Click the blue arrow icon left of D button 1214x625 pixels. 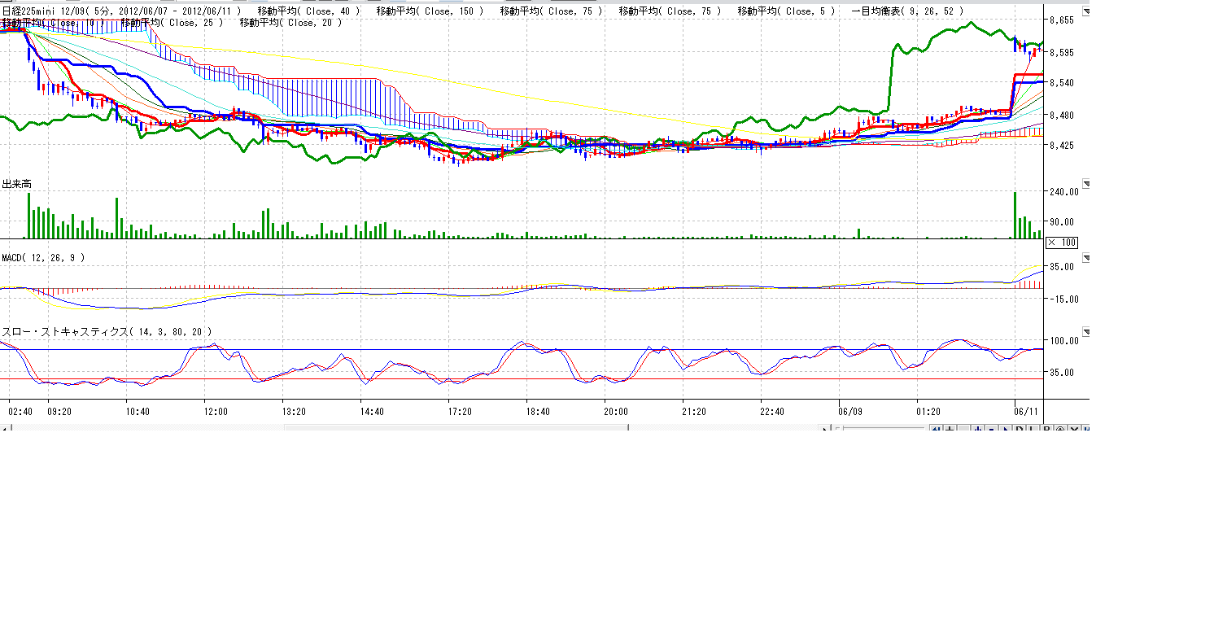pos(1005,429)
